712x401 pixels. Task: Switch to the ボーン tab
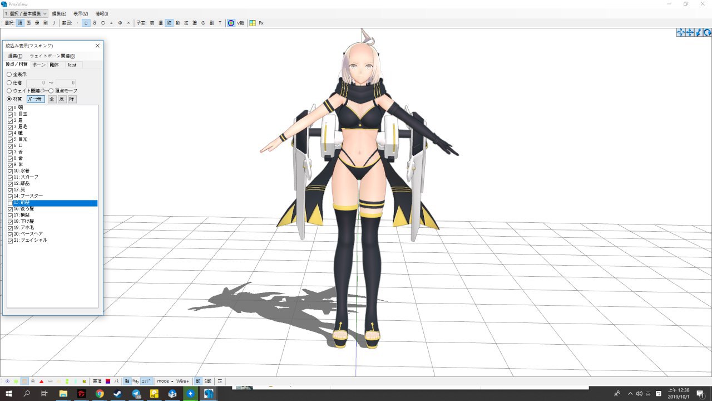[39, 65]
